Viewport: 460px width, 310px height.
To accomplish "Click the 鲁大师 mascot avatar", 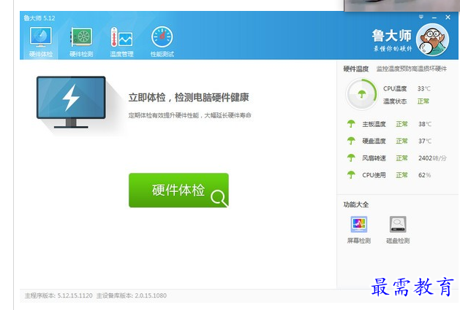I will (x=432, y=40).
